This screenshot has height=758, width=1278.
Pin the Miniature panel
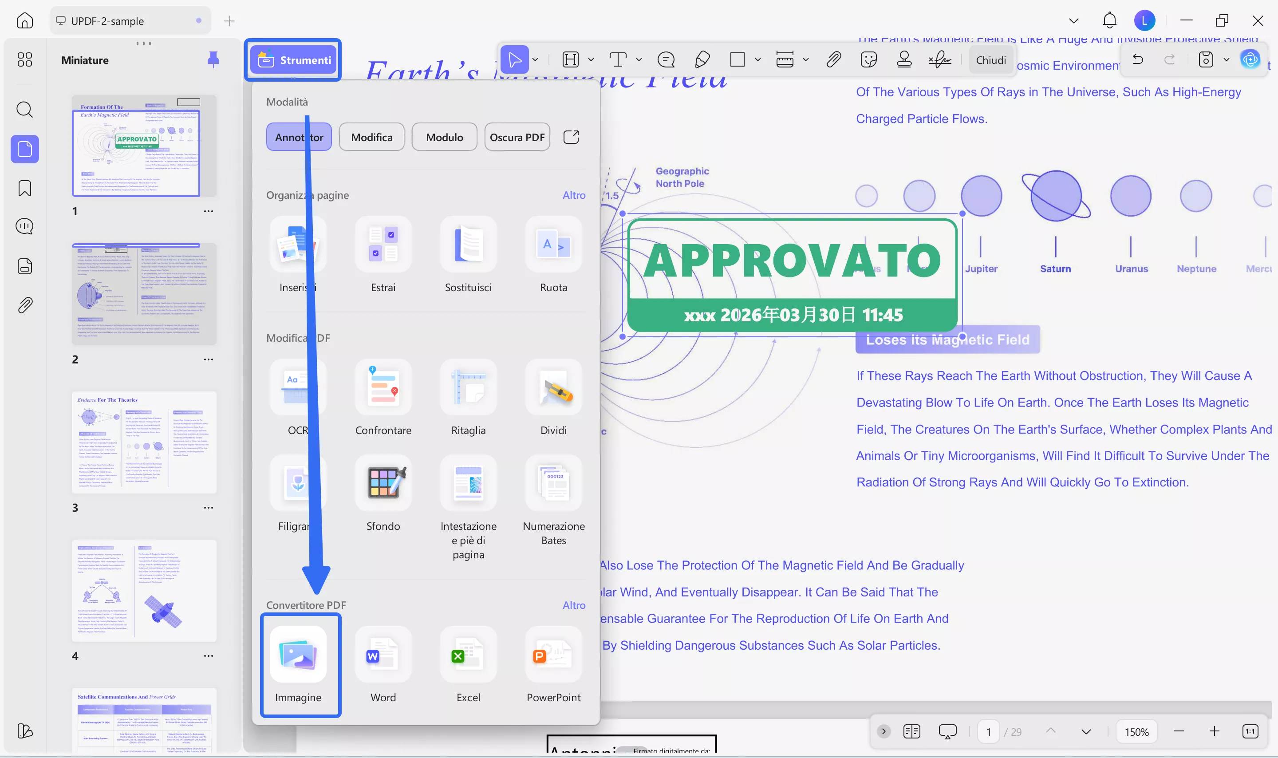(x=213, y=59)
